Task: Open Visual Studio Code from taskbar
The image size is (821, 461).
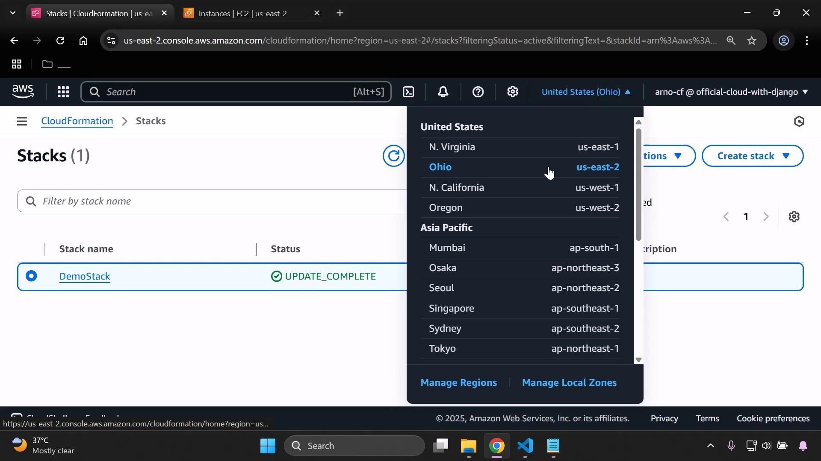Action: tap(525, 446)
